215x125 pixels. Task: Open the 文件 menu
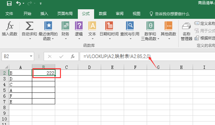(9, 14)
